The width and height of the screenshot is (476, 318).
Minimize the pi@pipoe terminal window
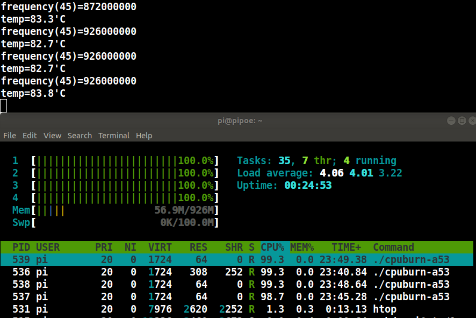[x=451, y=121]
